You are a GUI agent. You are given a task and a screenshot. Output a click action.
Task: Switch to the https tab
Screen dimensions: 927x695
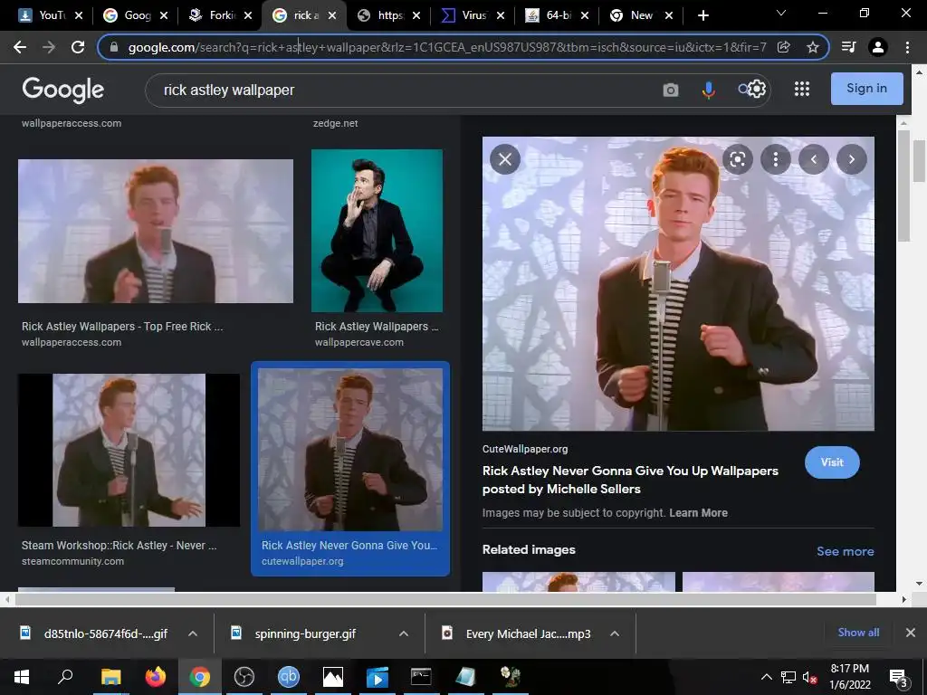tap(389, 15)
